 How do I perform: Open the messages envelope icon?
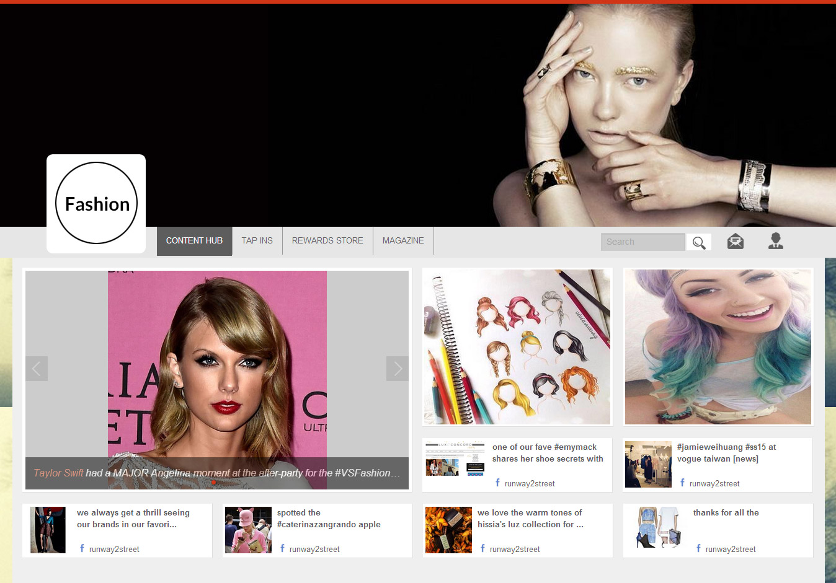pyautogui.click(x=736, y=241)
